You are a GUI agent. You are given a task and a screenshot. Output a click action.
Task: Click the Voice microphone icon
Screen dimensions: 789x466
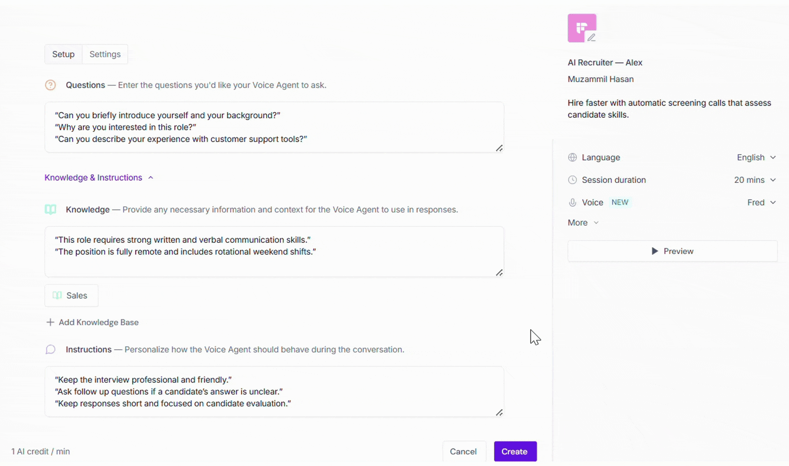coord(572,203)
